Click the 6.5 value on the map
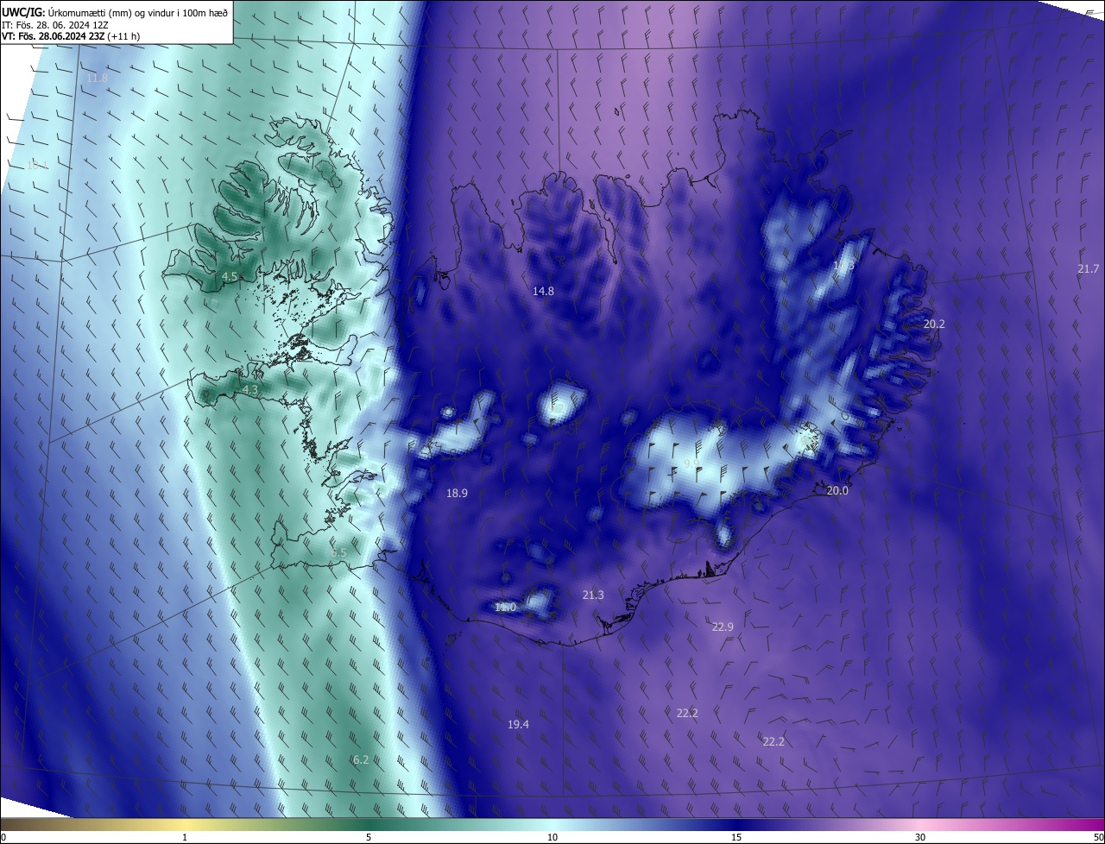Screen dimensions: 1105x844 [x=338, y=552]
